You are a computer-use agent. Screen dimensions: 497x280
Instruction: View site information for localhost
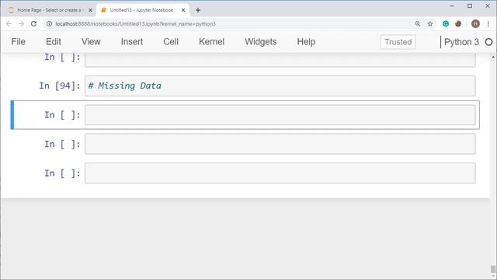(x=49, y=24)
